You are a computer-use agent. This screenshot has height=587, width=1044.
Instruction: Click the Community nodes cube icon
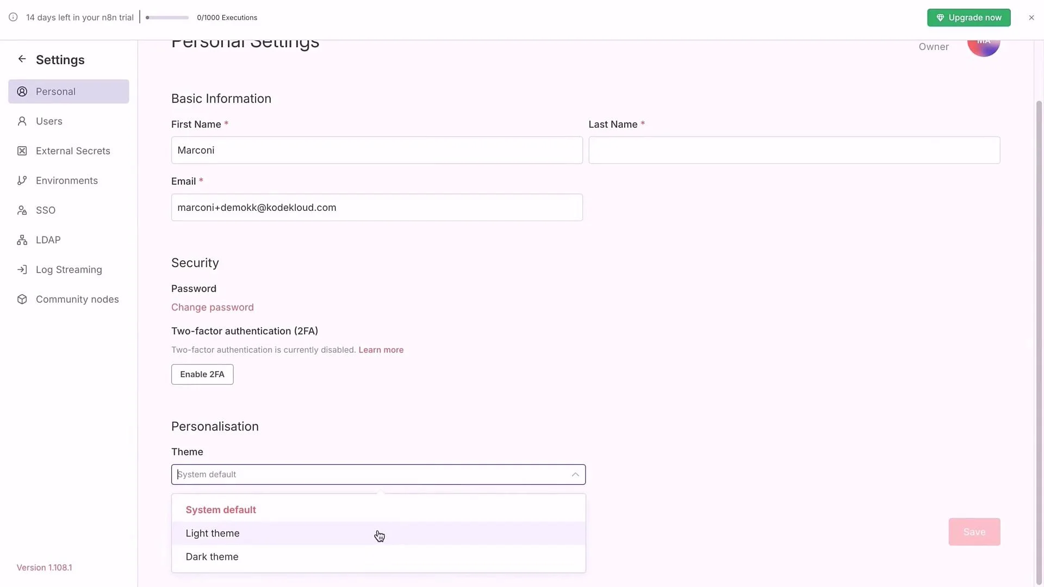(x=22, y=299)
